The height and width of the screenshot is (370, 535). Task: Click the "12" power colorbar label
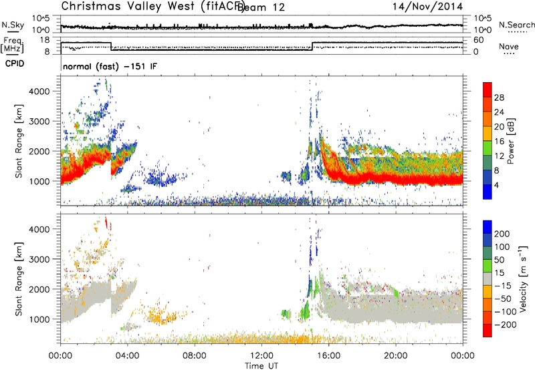coord(499,156)
